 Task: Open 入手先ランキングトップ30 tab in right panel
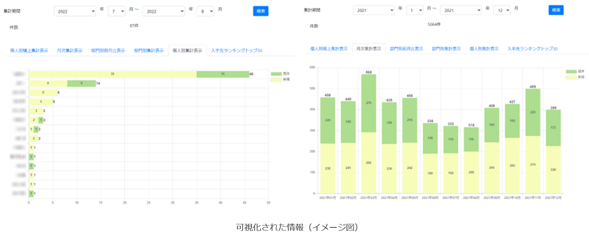(533, 49)
